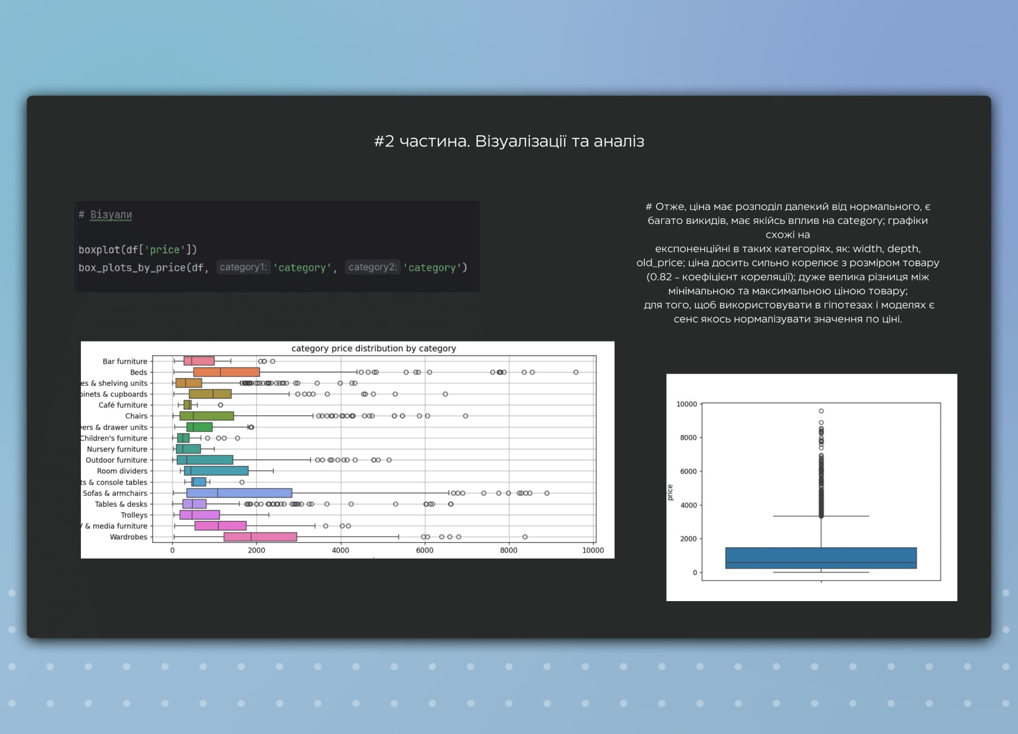Image resolution: width=1018 pixels, height=734 pixels.
Task: Click the 'Tables & desks' label
Action: 121,504
